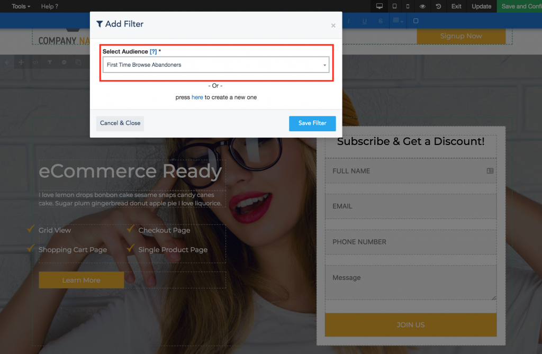
Task: Open the Select Audience dropdown
Action: tap(216, 65)
